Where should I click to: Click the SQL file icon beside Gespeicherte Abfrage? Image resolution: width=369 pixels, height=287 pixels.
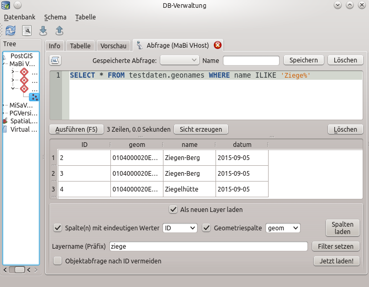pos(55,60)
